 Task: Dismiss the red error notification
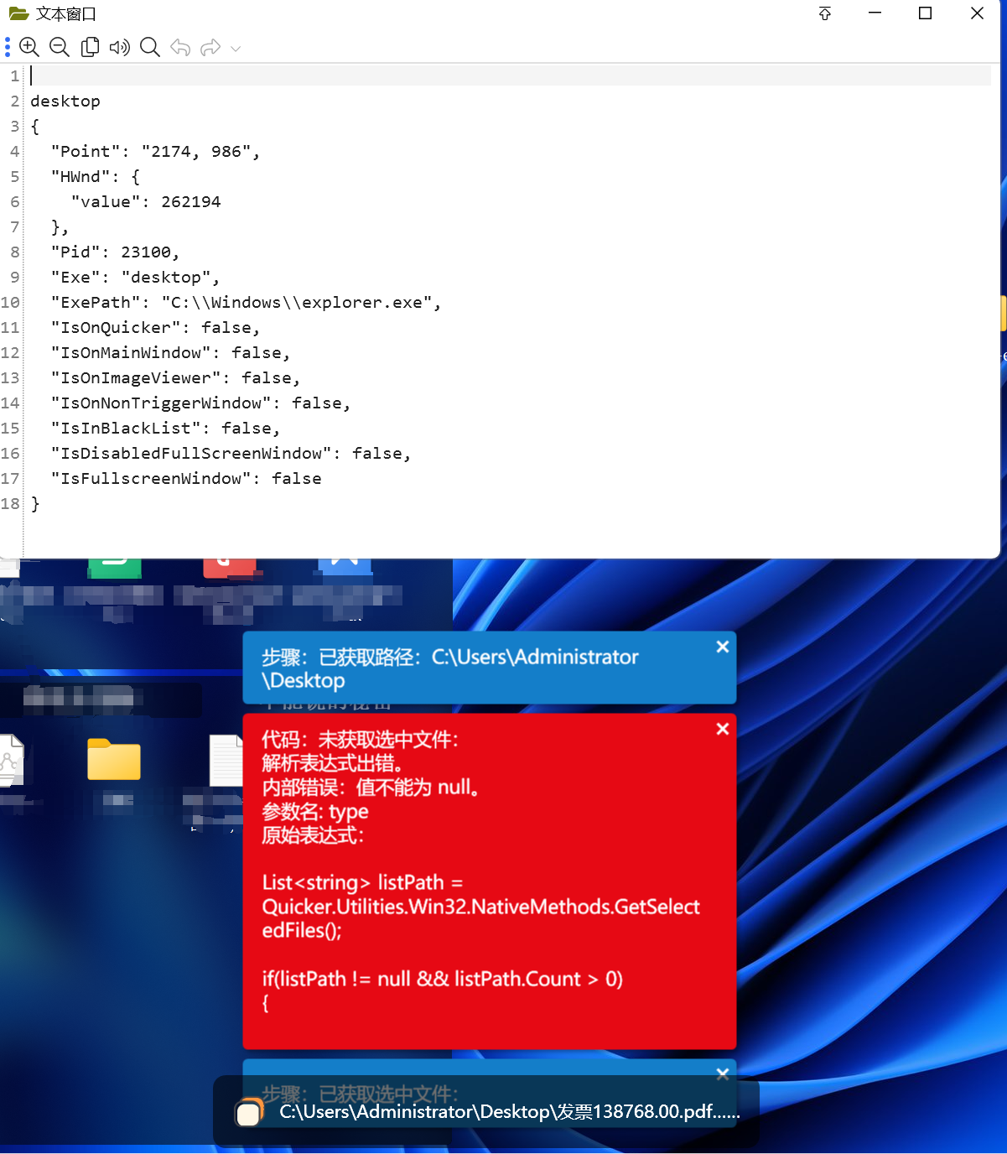(x=723, y=729)
